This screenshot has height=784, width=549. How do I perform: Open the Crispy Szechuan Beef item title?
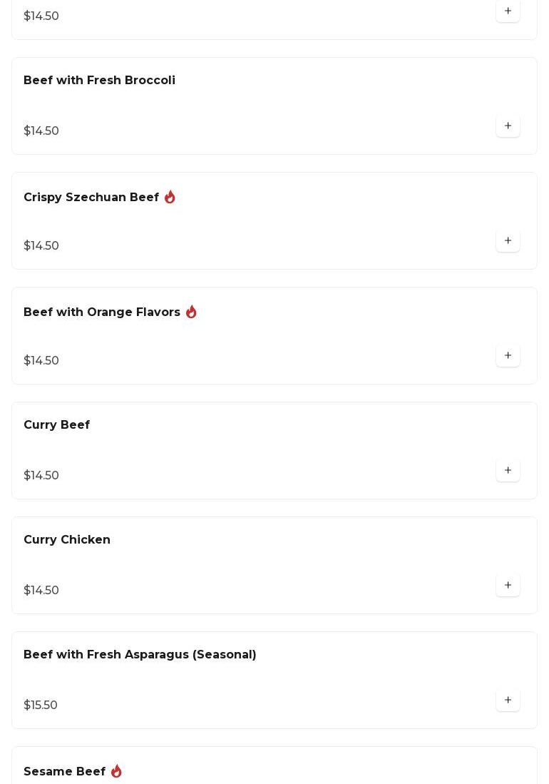[x=91, y=198]
